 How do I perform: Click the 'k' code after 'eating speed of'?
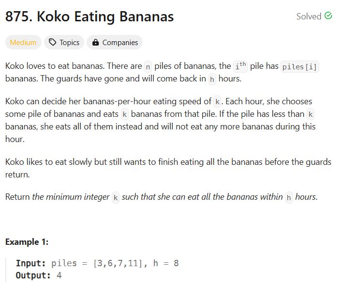coord(217,102)
